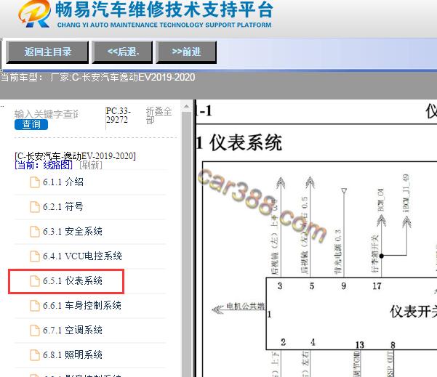Viewport: 437px width, 377px height.
Task: Collapse all items with 折叠全部
Action: pos(159,115)
